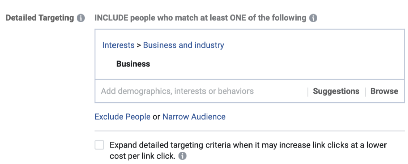Click the Detailed Targeting section label
This screenshot has height=164, width=408.
(40, 18)
